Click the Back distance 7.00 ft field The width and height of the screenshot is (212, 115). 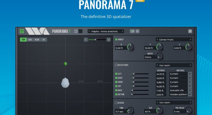click(x=161, y=90)
